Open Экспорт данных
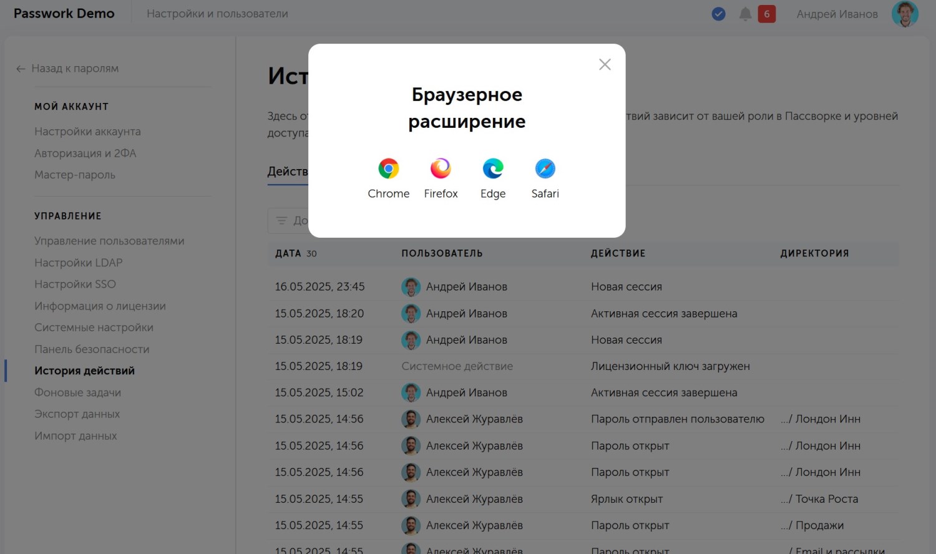The width and height of the screenshot is (936, 554). click(77, 414)
